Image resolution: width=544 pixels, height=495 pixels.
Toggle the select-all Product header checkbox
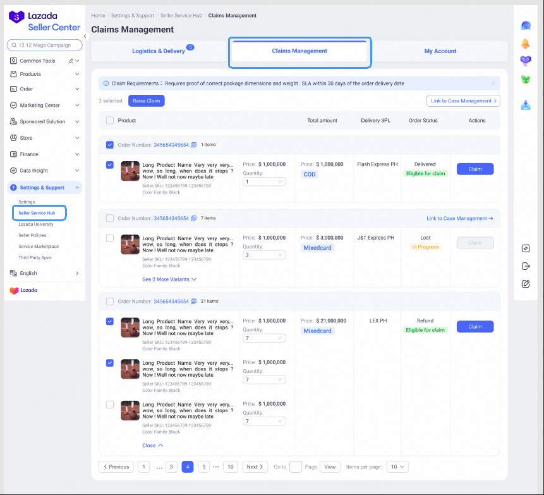[110, 120]
